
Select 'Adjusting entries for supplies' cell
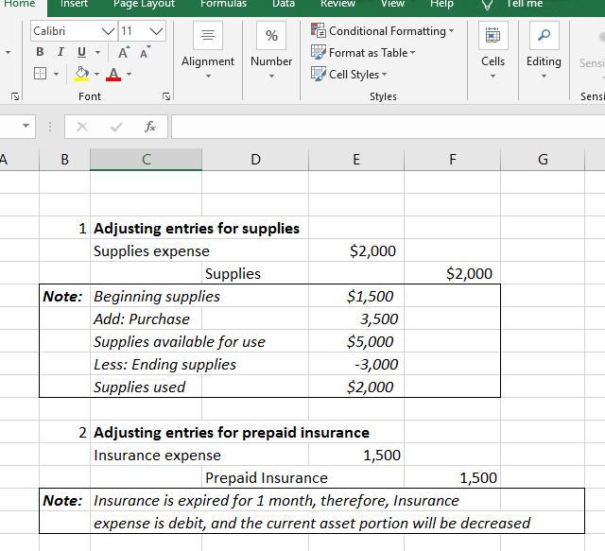point(197,228)
